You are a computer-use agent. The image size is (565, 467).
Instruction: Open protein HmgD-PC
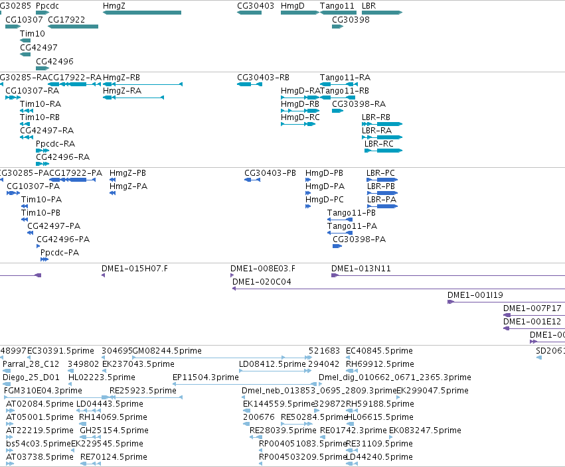click(307, 206)
